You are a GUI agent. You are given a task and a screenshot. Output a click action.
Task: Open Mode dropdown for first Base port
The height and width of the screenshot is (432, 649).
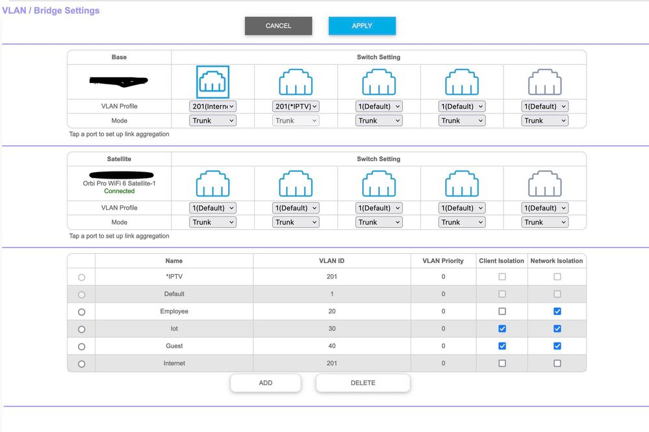click(213, 121)
